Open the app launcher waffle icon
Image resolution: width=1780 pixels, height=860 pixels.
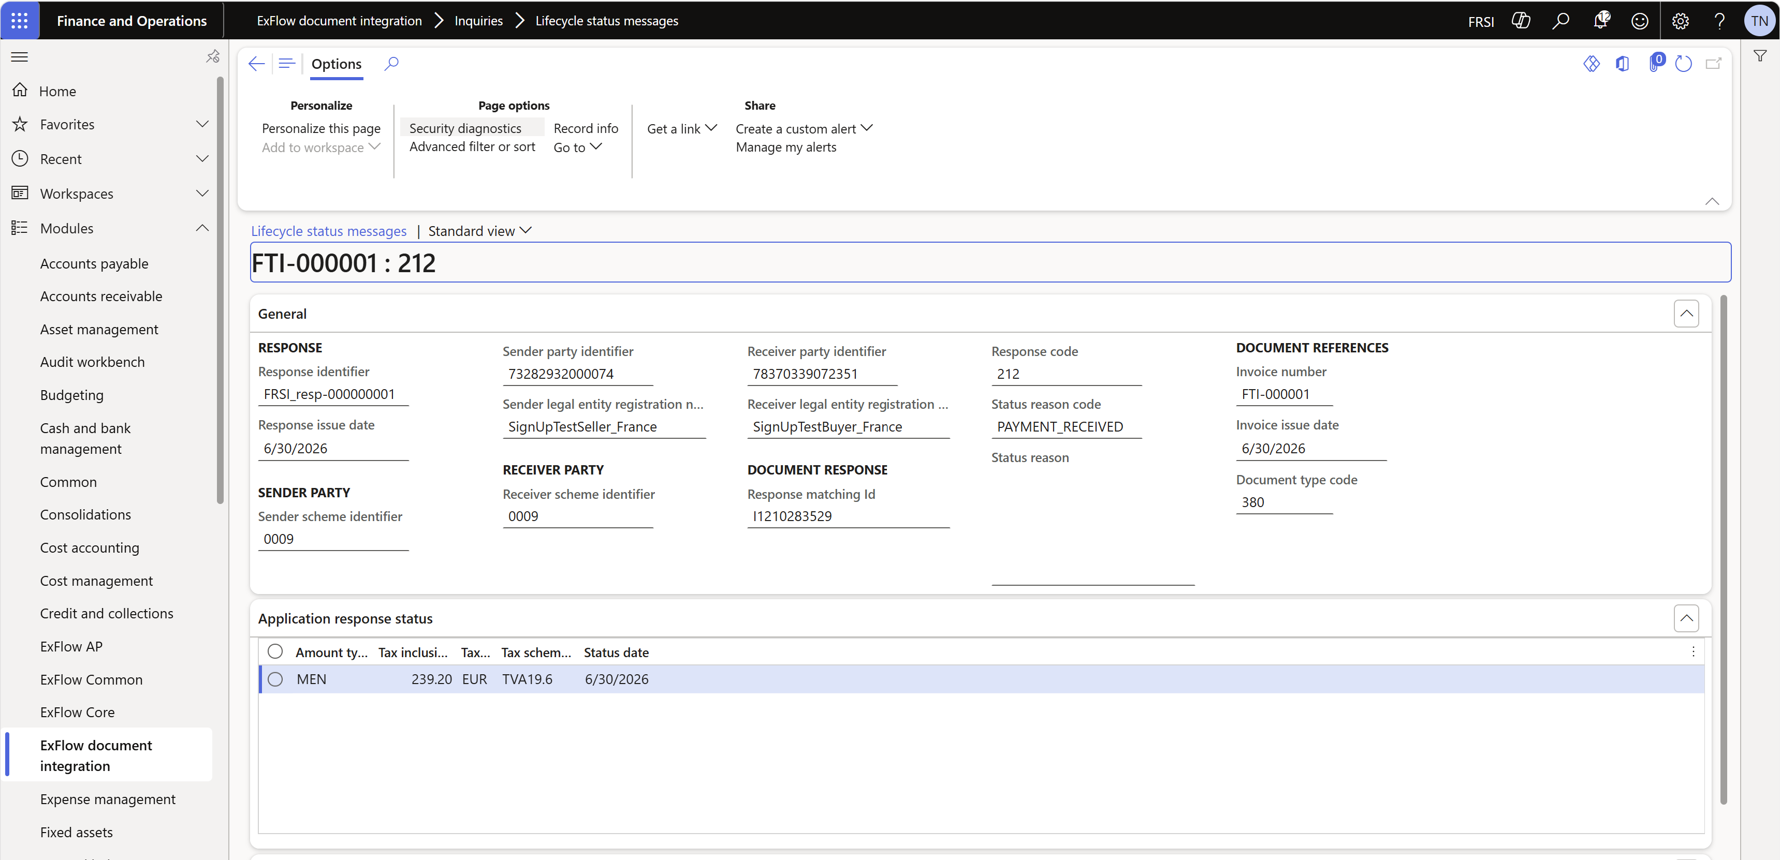click(x=19, y=21)
